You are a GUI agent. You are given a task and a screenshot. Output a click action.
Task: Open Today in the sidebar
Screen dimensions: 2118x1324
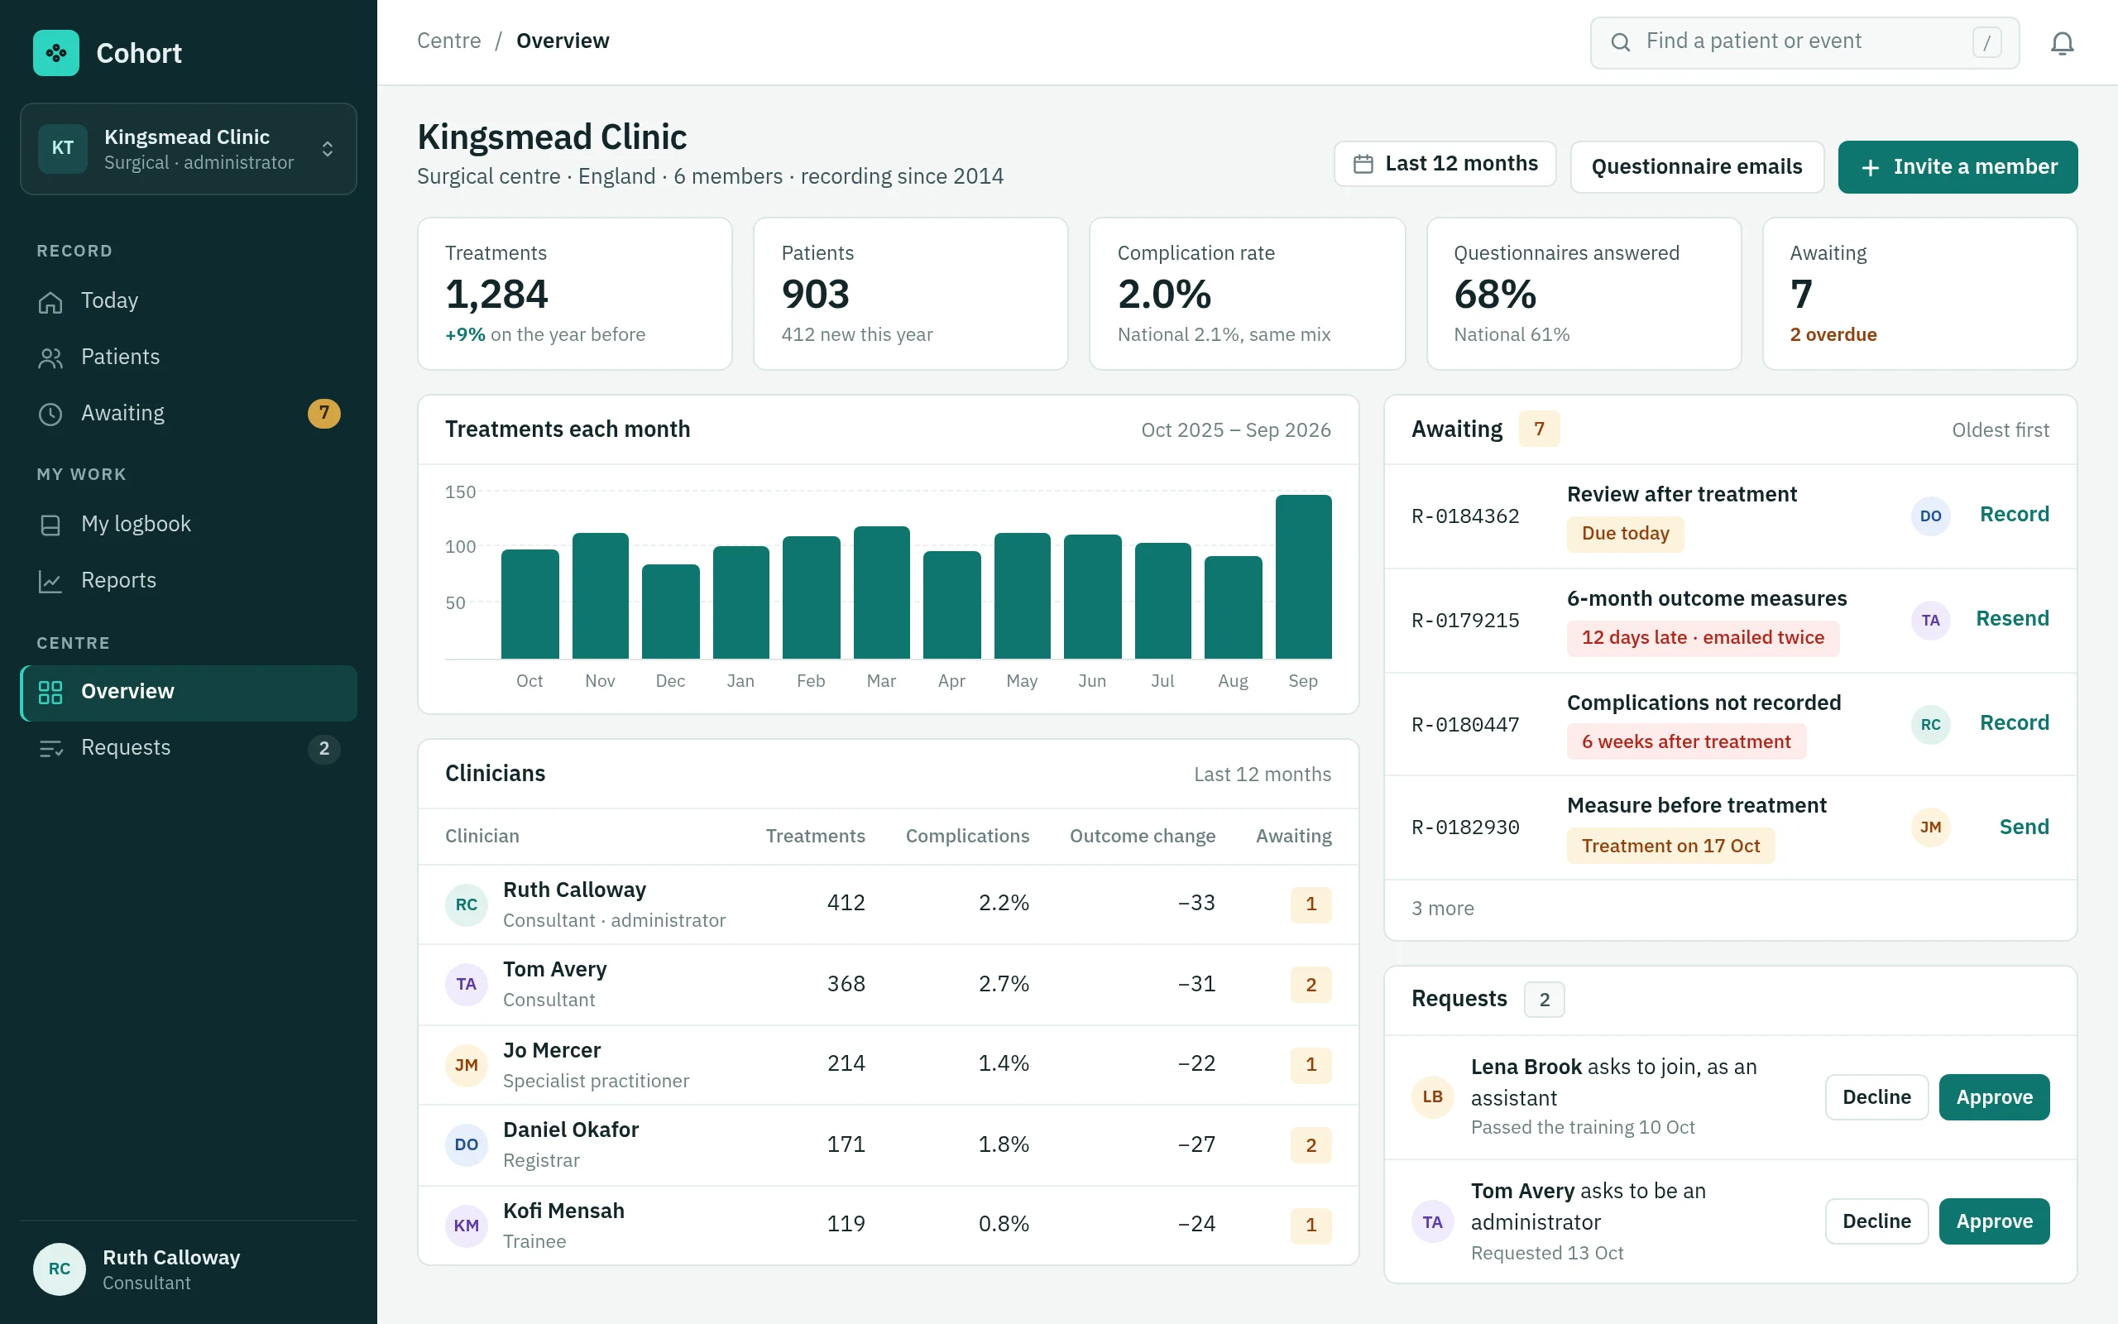coord(188,301)
